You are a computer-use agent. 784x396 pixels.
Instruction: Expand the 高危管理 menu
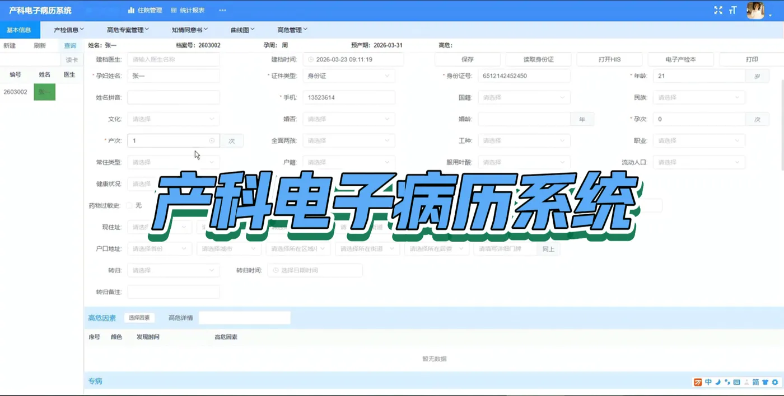coord(292,30)
